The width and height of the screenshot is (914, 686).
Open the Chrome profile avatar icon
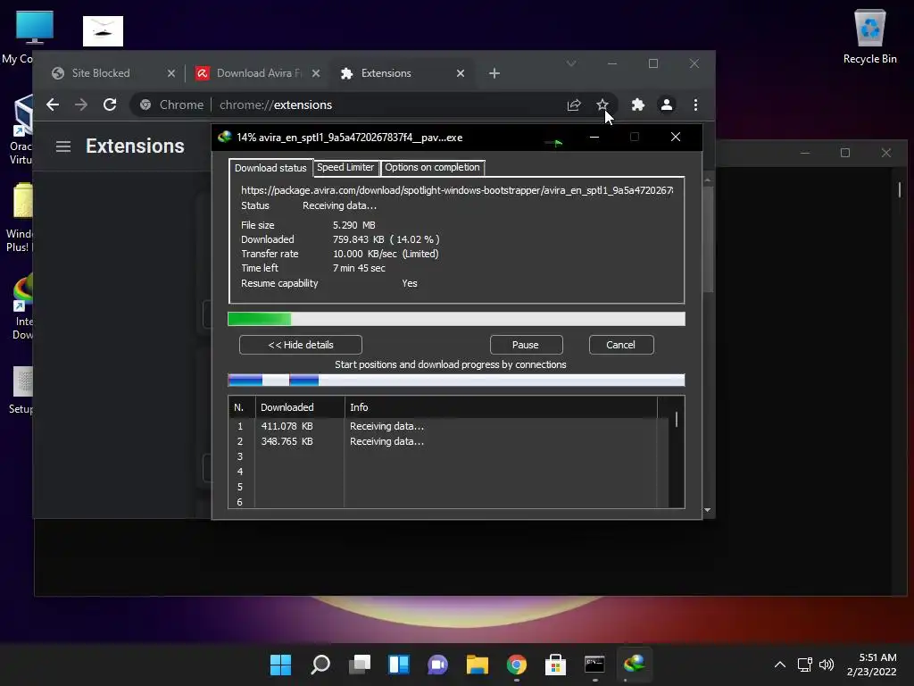pos(666,105)
